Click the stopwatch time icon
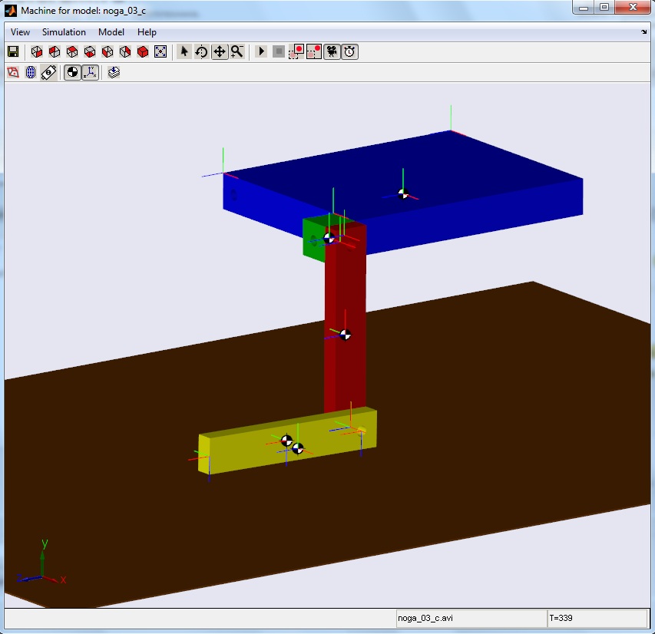The image size is (655, 634). [x=350, y=51]
